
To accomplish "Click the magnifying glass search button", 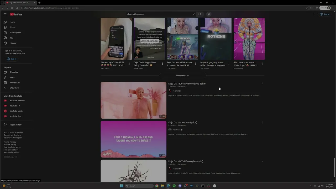I will tap(200, 14).
